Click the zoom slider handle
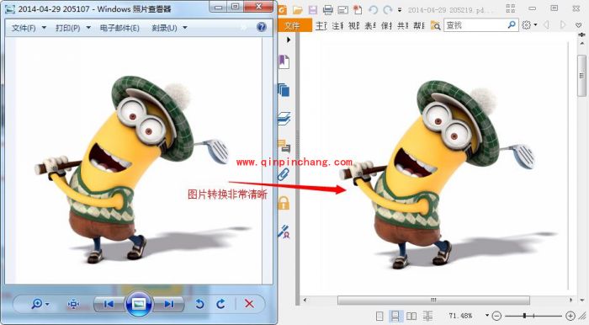Viewport: 589px width, 325px height. coord(524,316)
